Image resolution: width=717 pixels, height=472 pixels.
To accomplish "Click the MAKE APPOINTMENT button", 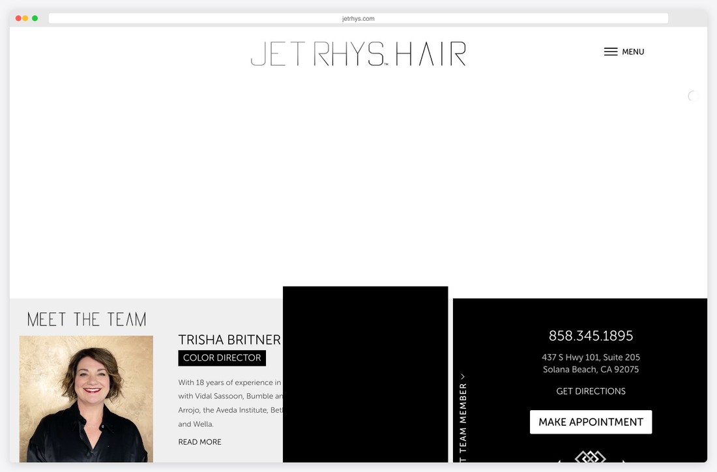I will point(591,422).
